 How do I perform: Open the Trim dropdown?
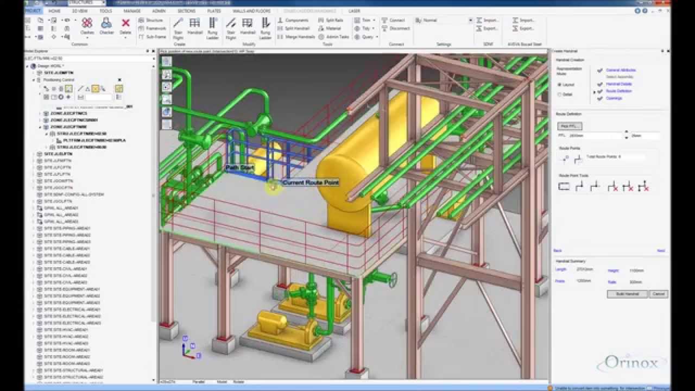[365, 21]
